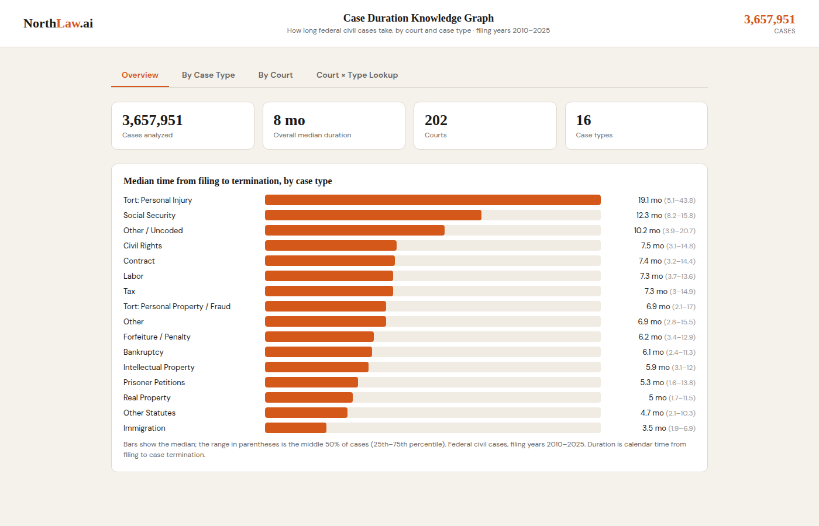Open the Court × Type Lookup tab
This screenshot has width=819, height=526.
coord(357,75)
